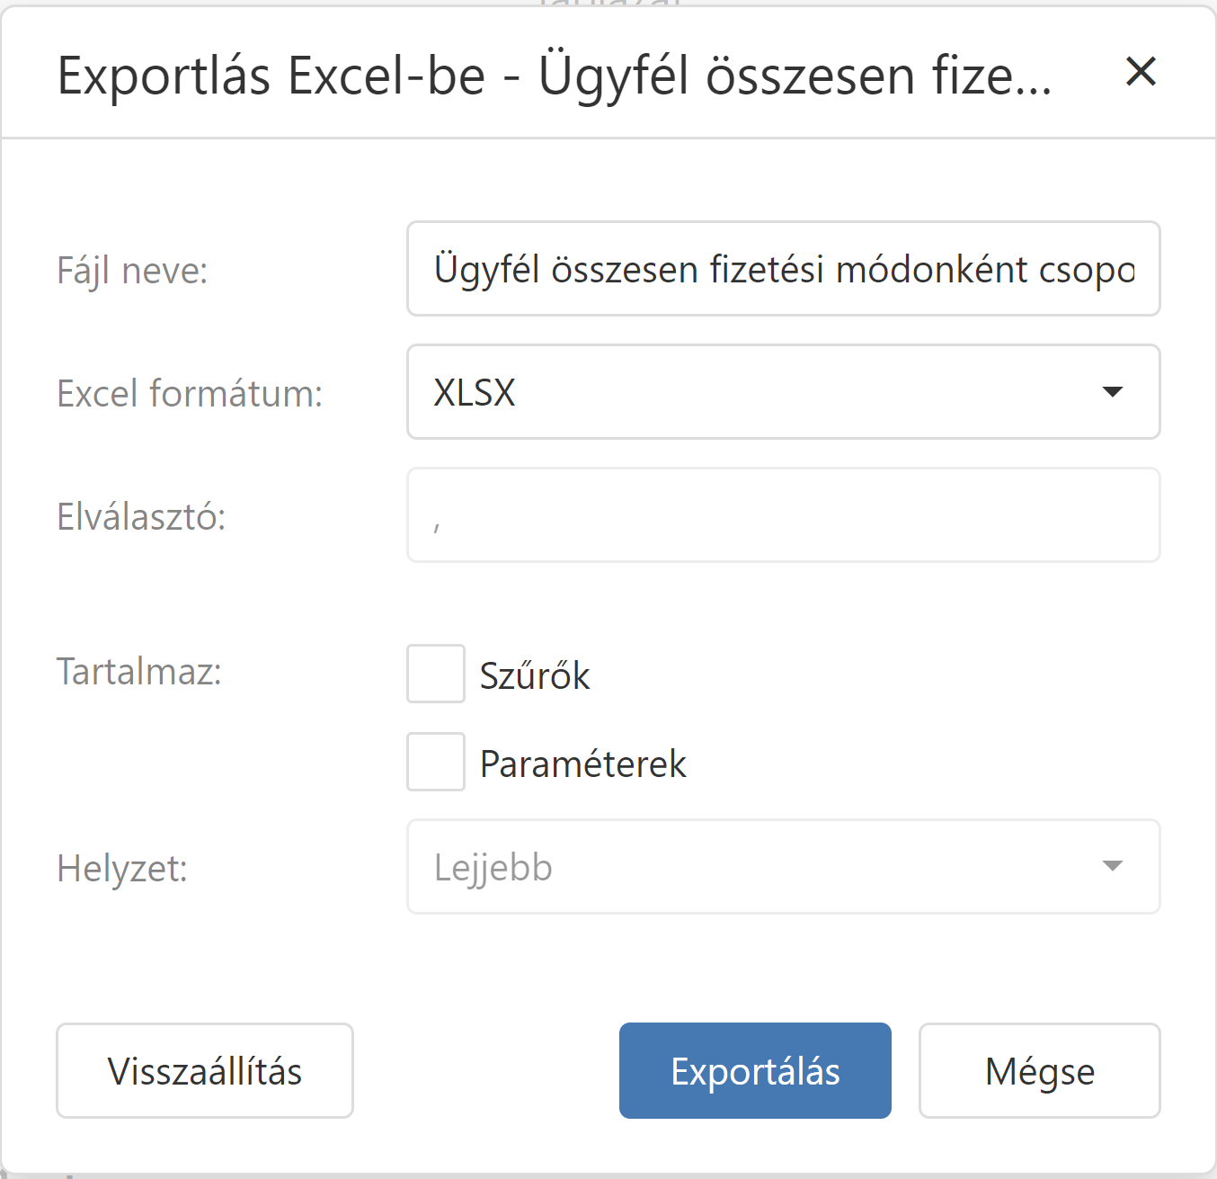Click the arrow of the XLSX dropdown

click(x=1112, y=392)
